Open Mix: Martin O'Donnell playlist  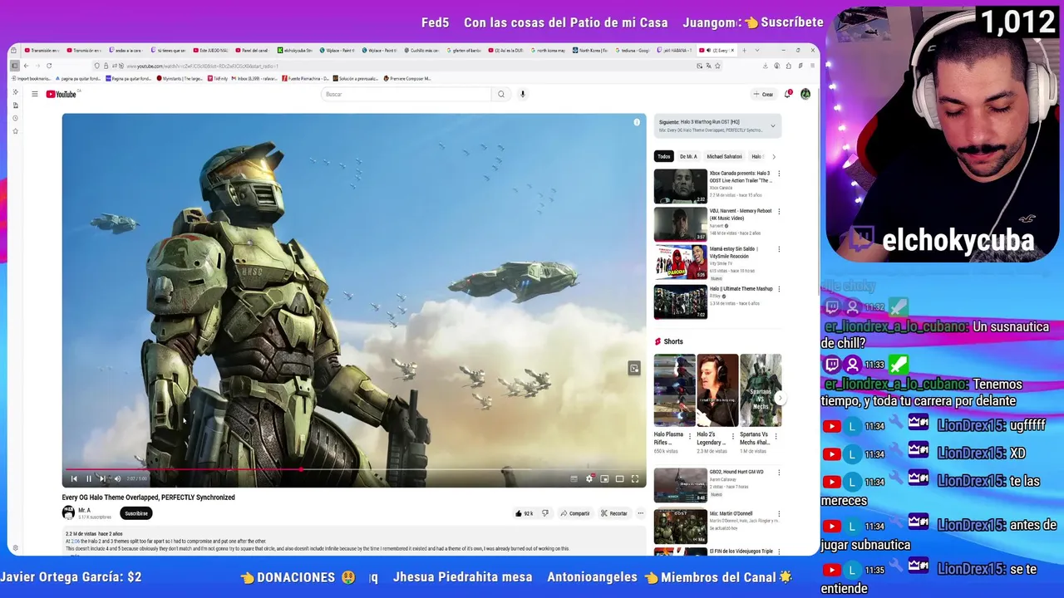pyautogui.click(x=680, y=526)
